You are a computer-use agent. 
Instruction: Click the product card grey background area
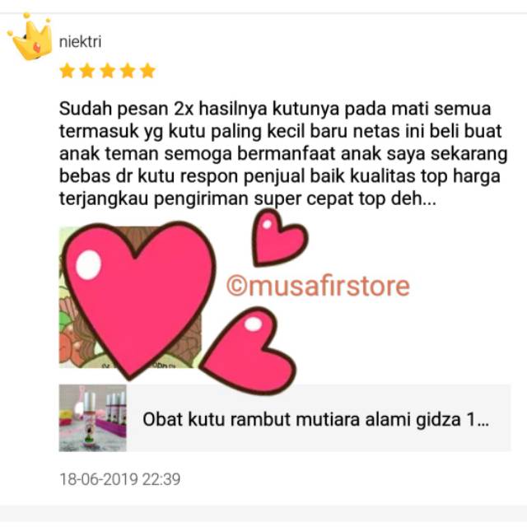click(318, 417)
